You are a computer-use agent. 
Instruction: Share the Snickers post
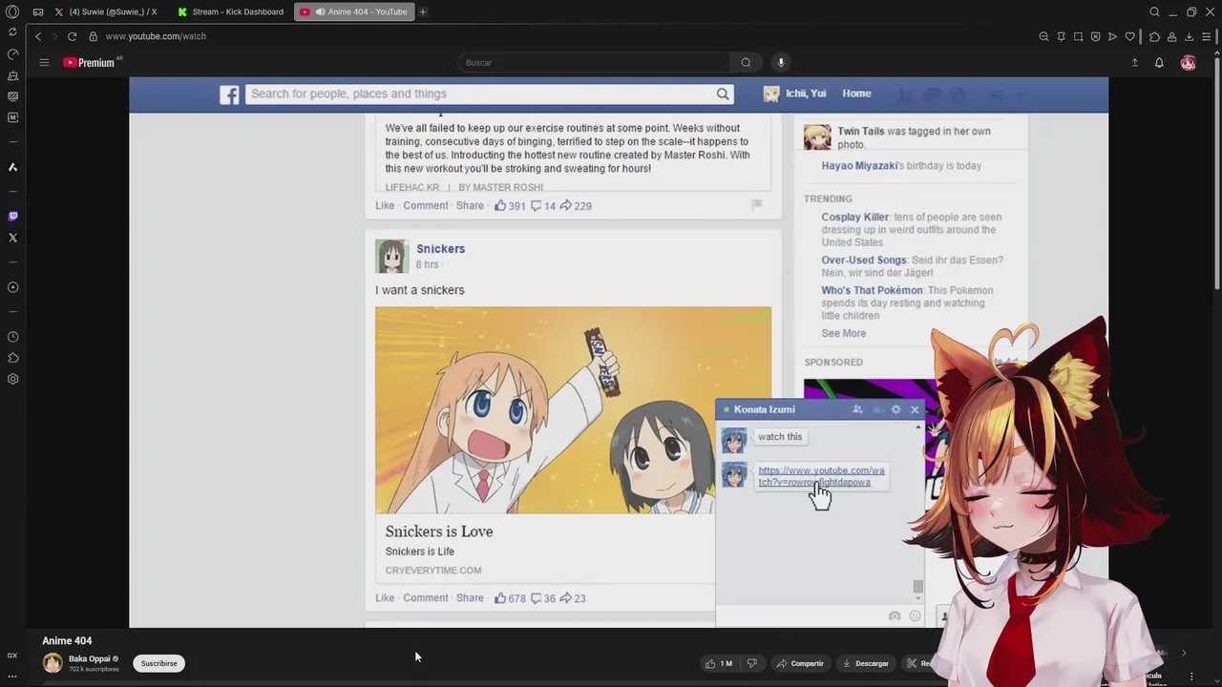[x=470, y=598]
